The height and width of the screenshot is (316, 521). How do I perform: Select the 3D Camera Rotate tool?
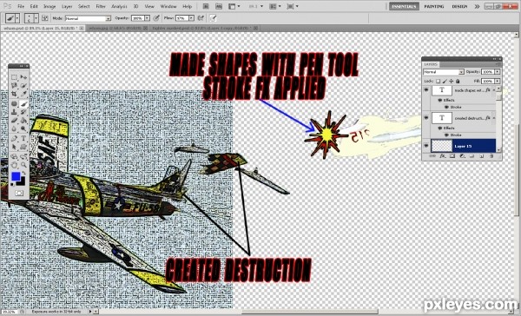pyautogui.click(x=23, y=156)
